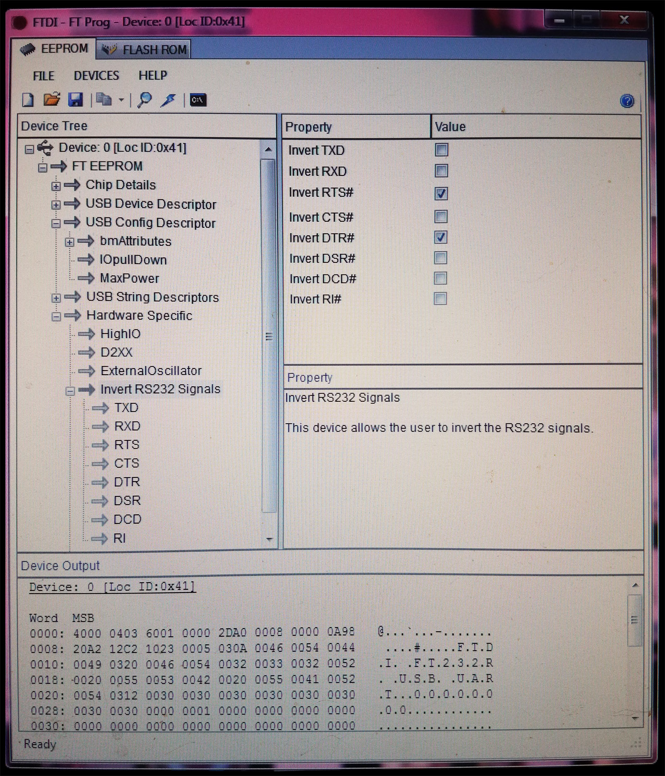Image resolution: width=665 pixels, height=776 pixels.
Task: Switch to the EEPROM tab
Action: [53, 49]
